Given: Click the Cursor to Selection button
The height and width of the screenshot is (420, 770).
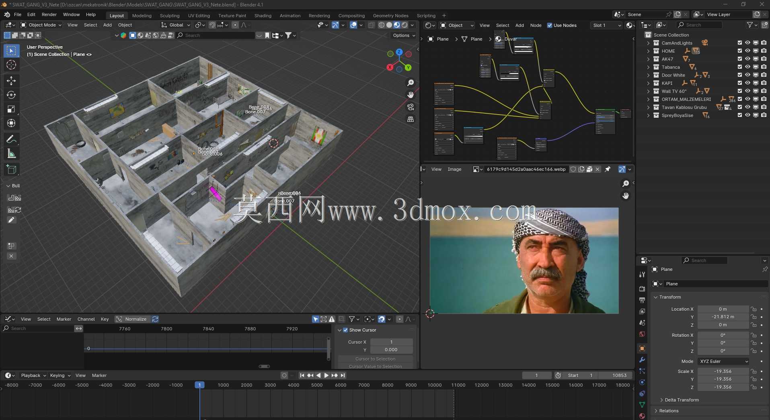Looking at the screenshot, I should (x=375, y=359).
